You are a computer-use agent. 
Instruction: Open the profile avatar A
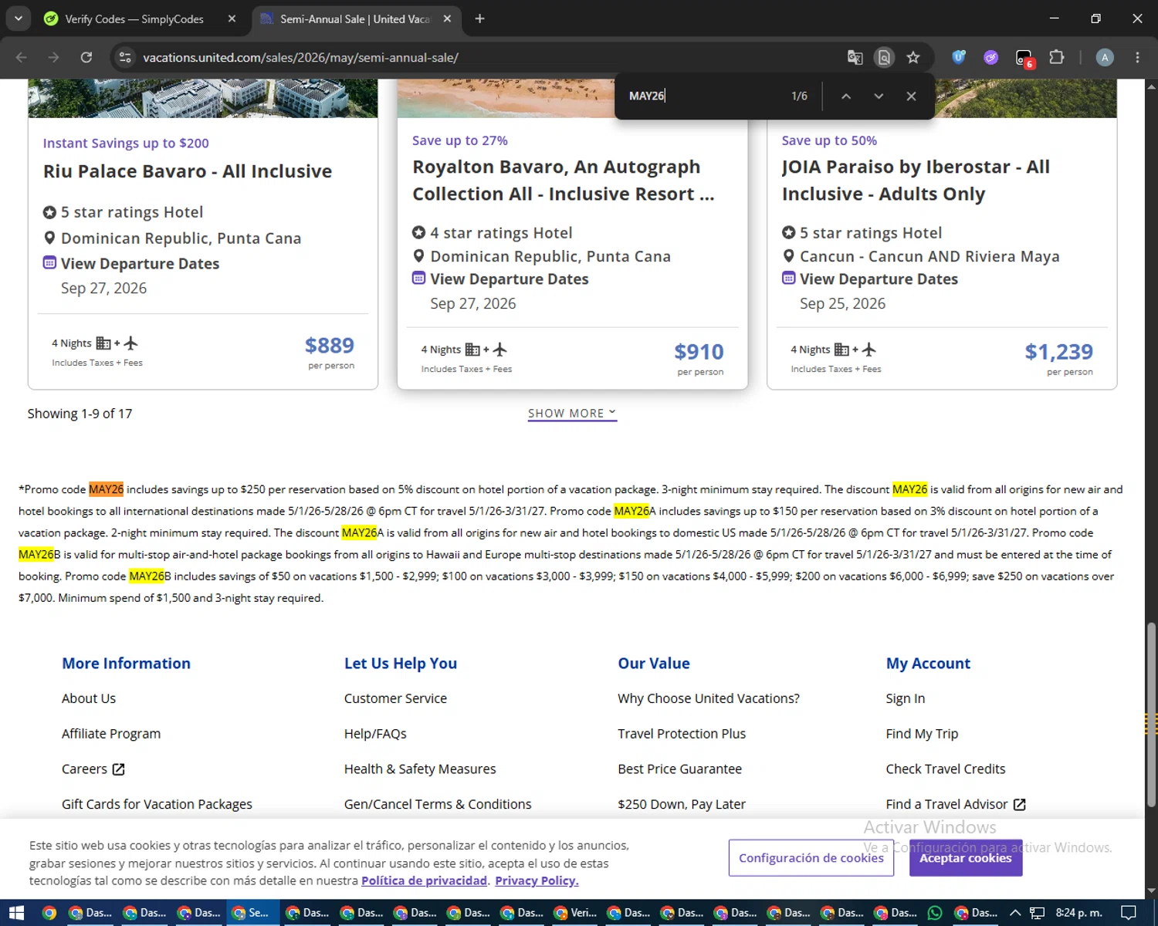point(1105,57)
